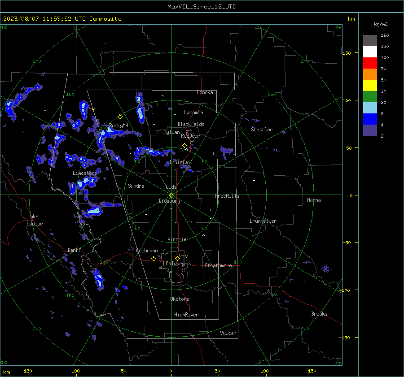Screen dimensions: 404x377
Task: Click the yellow diamond marker below RedDeer
Action: [x=185, y=146]
